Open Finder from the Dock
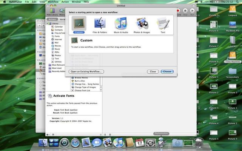This screenshot has height=151, width=242. click(43, 143)
